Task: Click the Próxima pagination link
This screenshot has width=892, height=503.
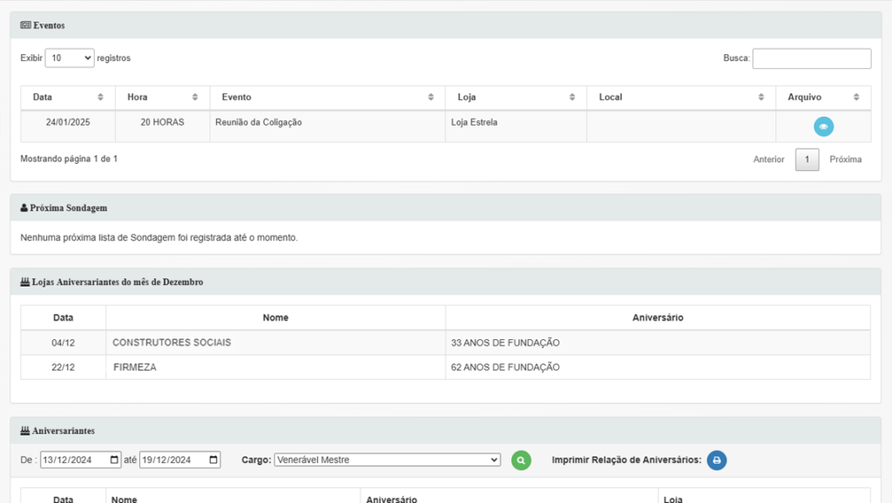Action: pyautogui.click(x=845, y=160)
